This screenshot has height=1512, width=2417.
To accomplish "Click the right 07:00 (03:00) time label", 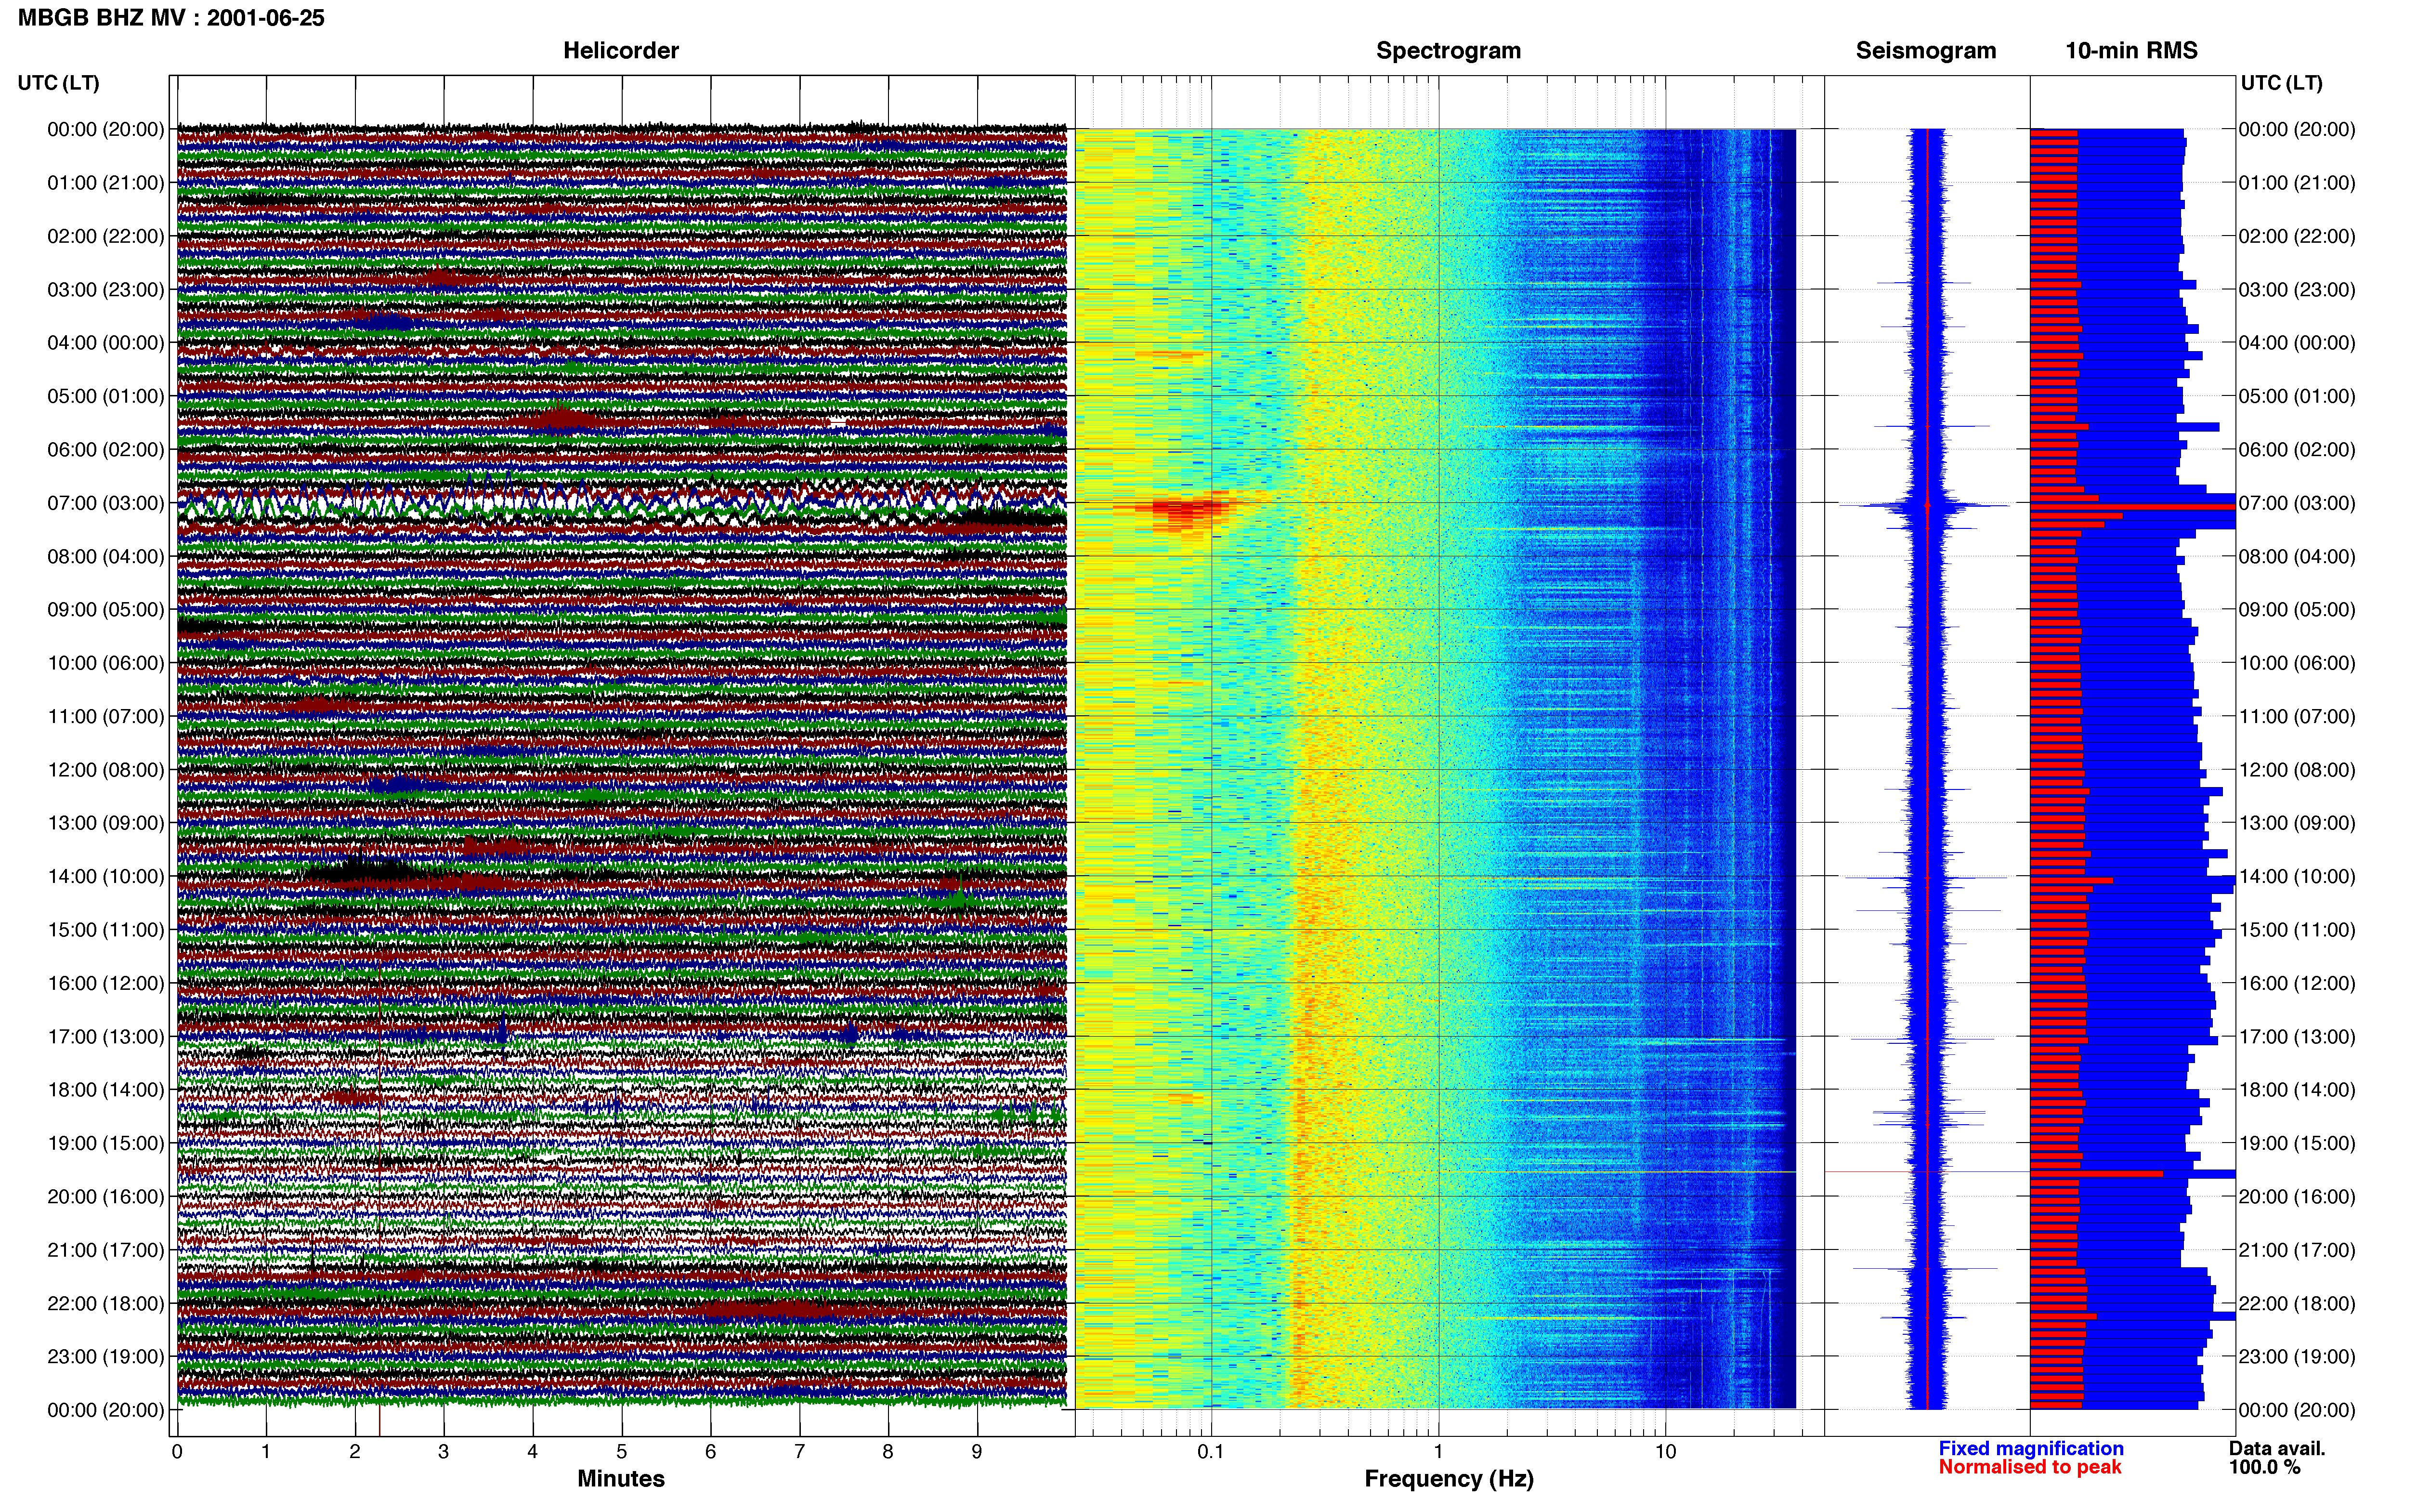I will coord(2297,503).
